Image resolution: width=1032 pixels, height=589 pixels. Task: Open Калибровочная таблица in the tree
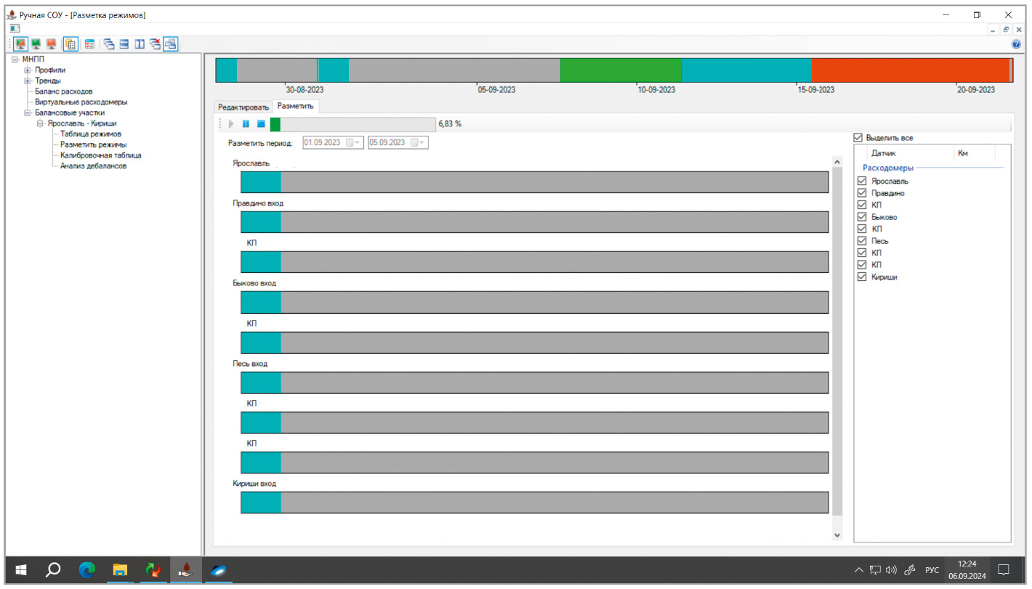100,155
